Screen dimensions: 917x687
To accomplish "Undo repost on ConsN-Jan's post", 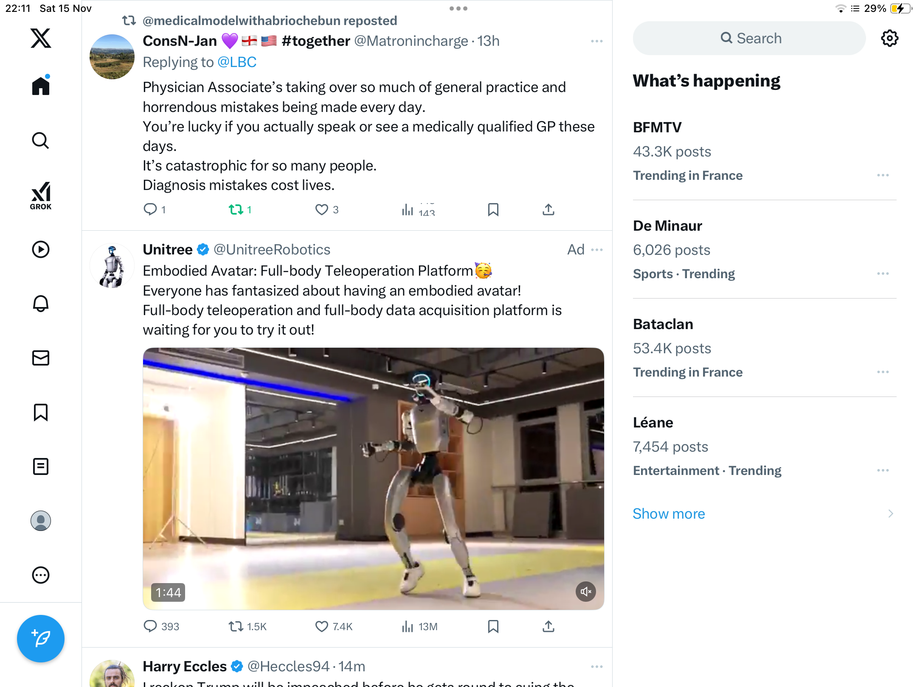I will pos(236,209).
